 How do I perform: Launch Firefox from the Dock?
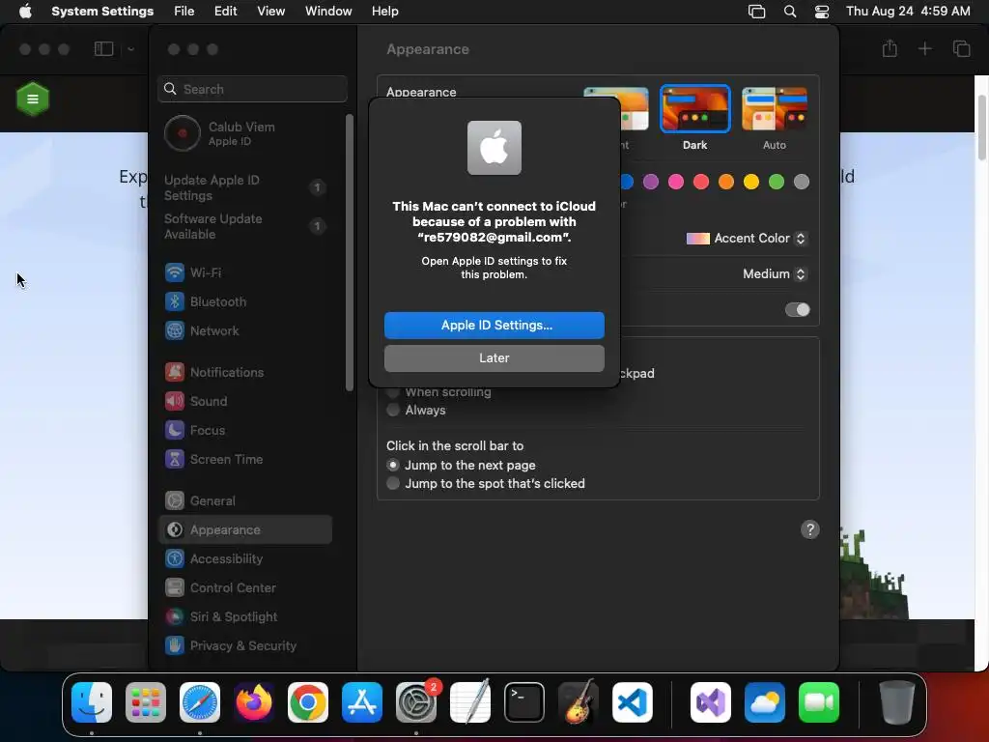pyautogui.click(x=254, y=702)
